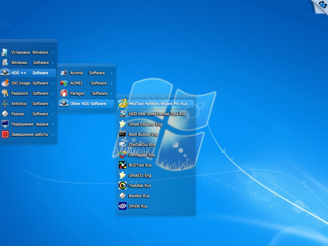Open BCDTool Rus
The width and height of the screenshot is (328, 246).
(156, 165)
